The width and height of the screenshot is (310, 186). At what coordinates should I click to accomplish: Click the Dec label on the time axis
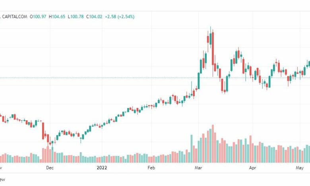50,168
